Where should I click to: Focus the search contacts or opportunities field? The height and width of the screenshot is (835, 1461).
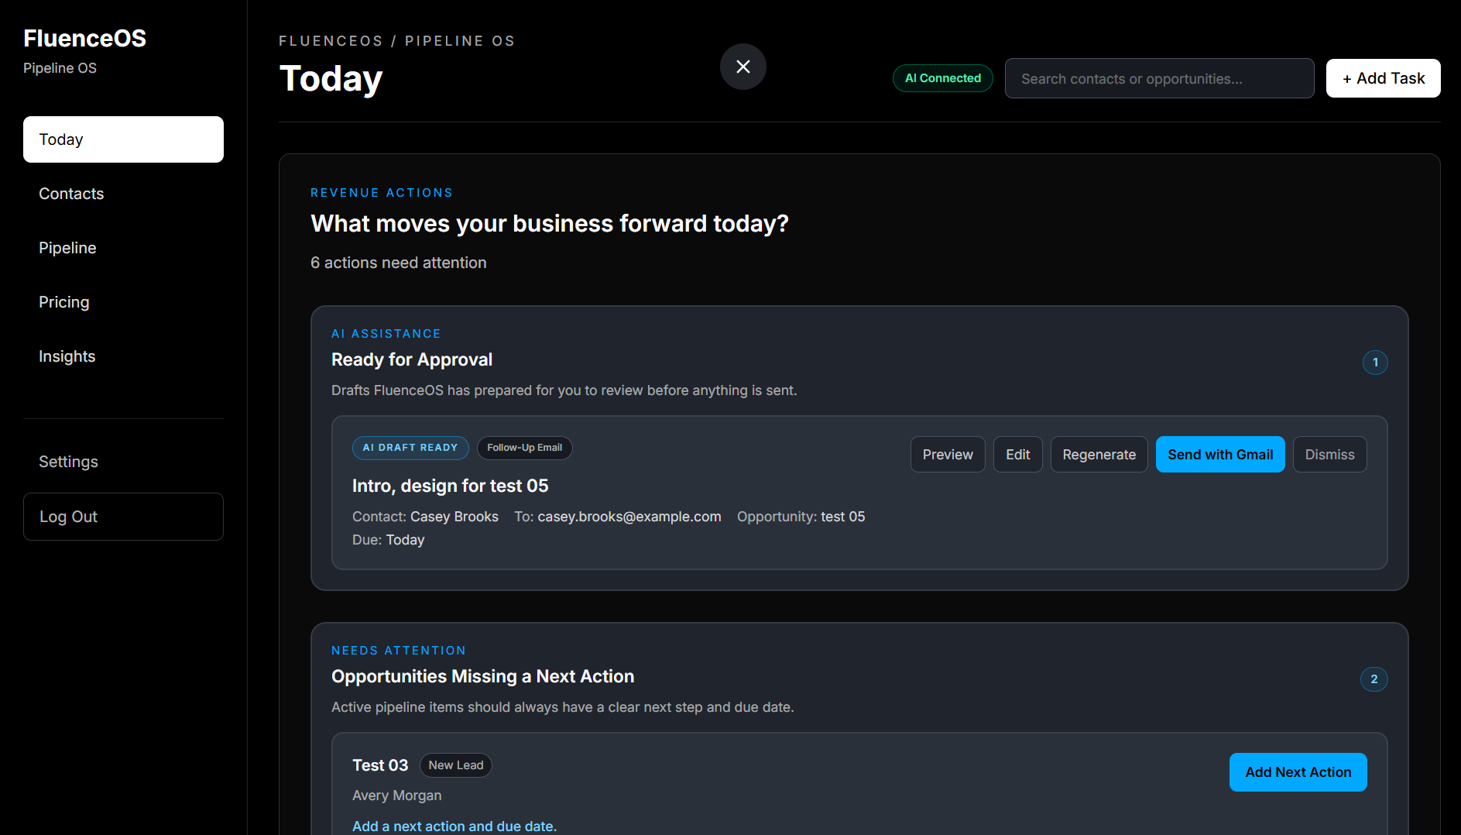pyautogui.click(x=1159, y=78)
